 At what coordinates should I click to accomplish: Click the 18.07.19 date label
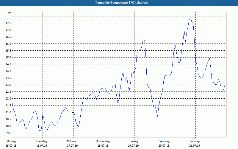(x=103, y=146)
